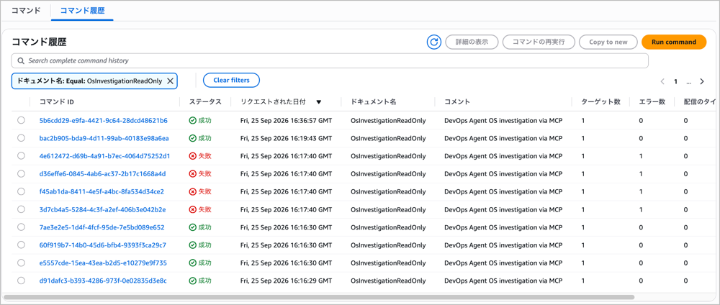720x305 pixels.
Task: Go to previous page of results
Action: (662, 81)
